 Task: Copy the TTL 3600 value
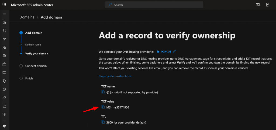[x=103, y=122]
